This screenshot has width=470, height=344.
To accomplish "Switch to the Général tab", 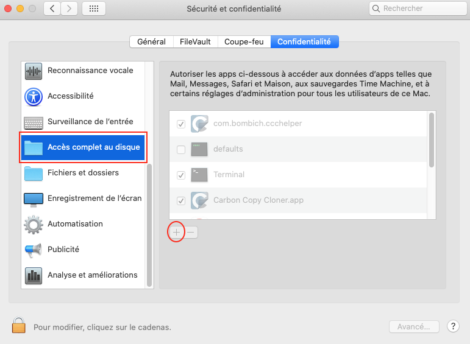I will (151, 41).
